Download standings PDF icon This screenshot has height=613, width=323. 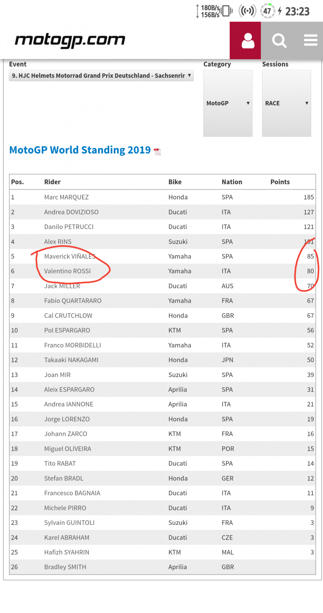(157, 151)
